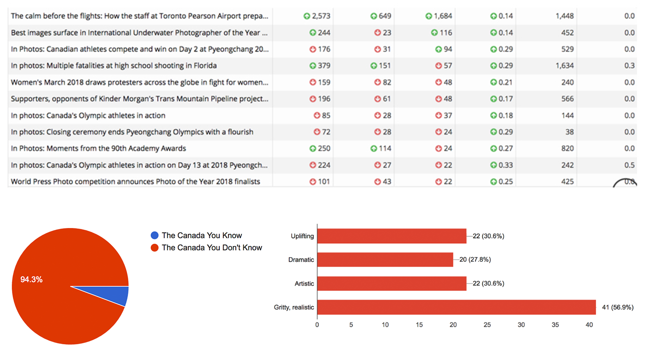Click the Gritty, realistic bar
The height and width of the screenshot is (360, 647).
[457, 307]
